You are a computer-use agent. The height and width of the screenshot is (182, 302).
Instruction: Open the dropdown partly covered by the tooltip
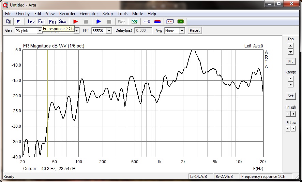pos(77,31)
